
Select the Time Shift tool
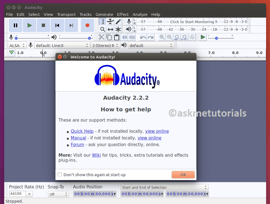click(110, 30)
